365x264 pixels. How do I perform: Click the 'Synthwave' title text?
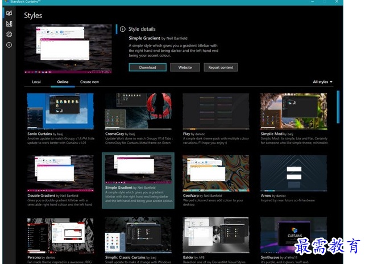(270, 258)
